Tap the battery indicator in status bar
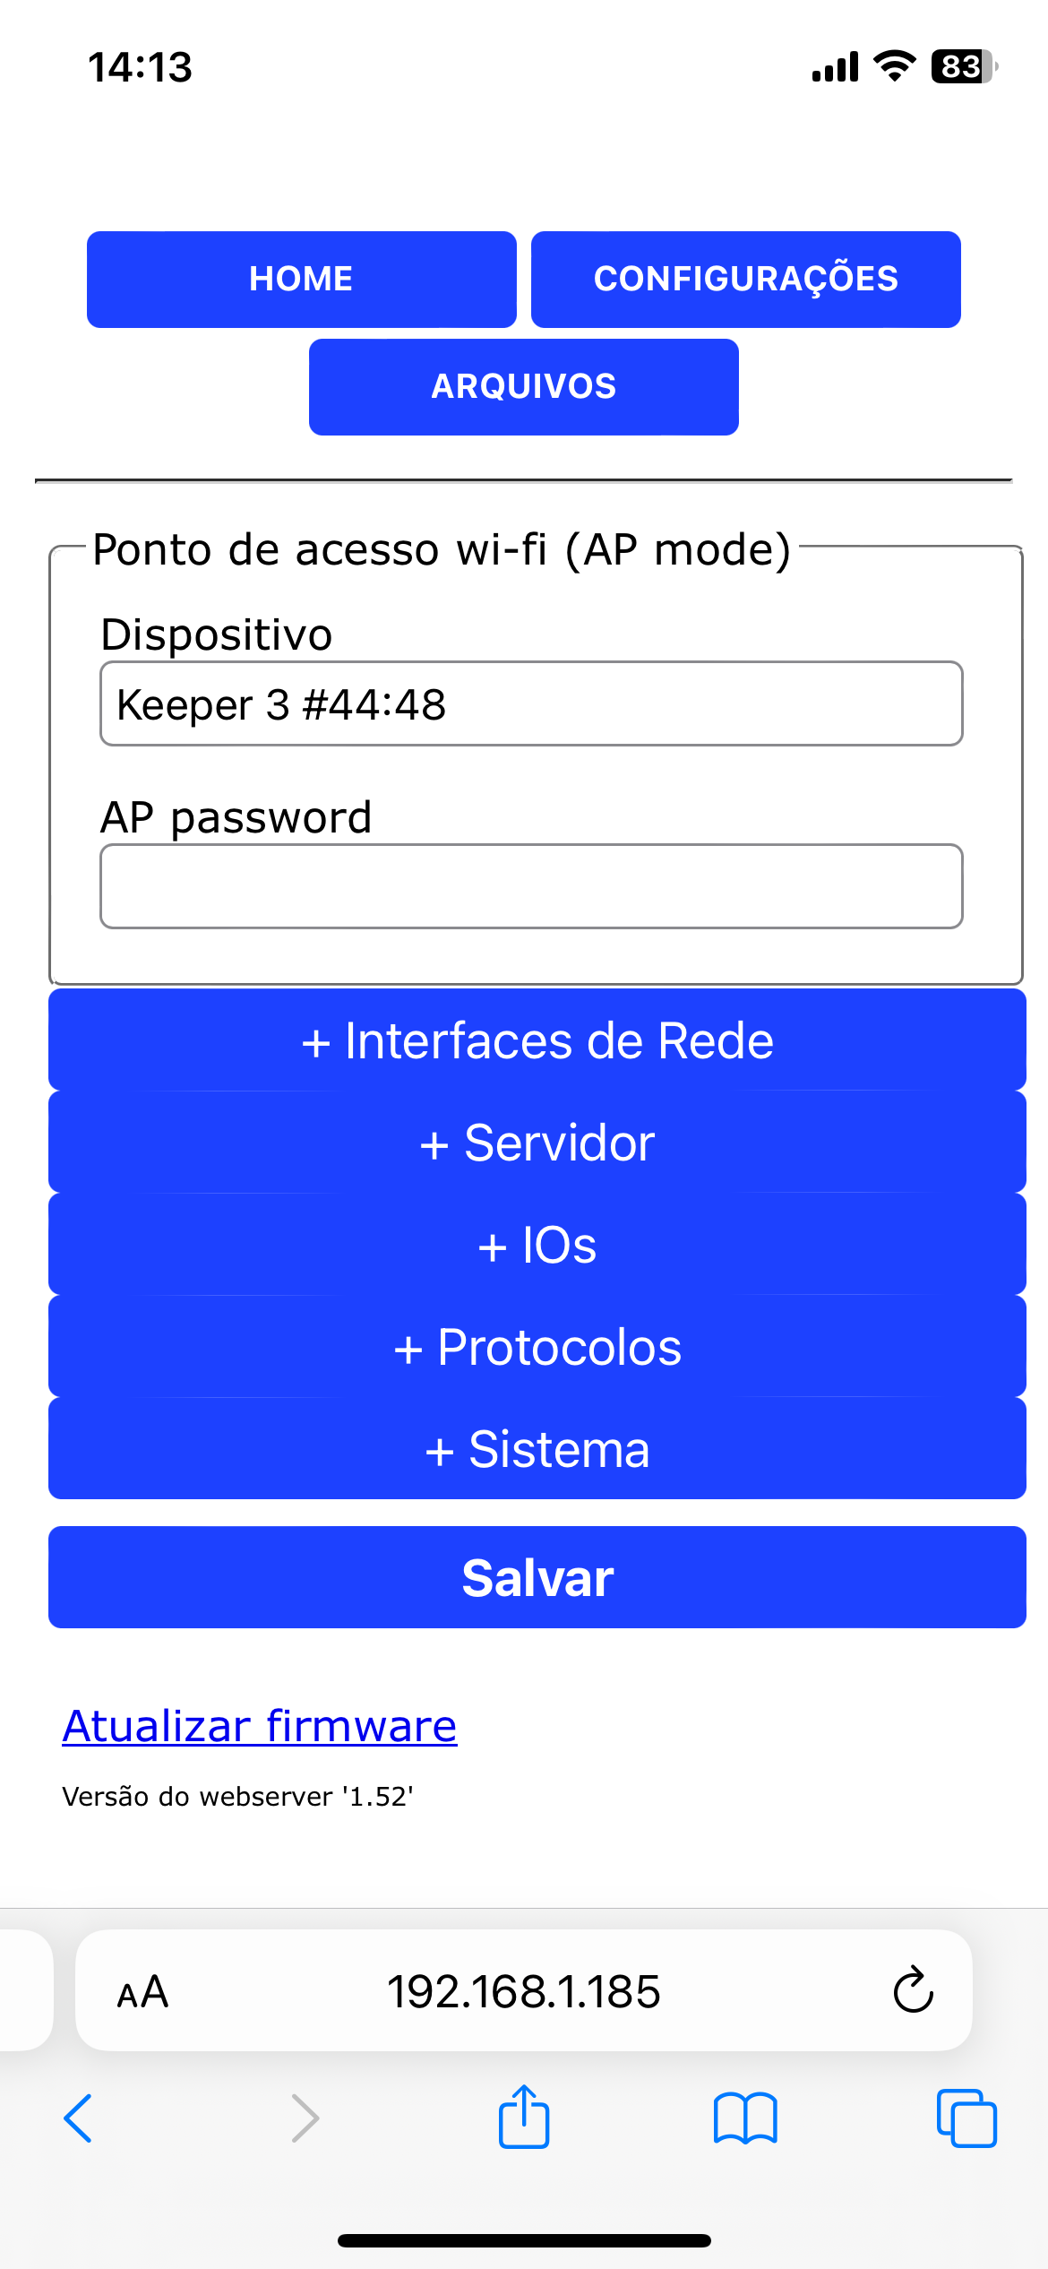The image size is (1048, 2269). tap(963, 66)
